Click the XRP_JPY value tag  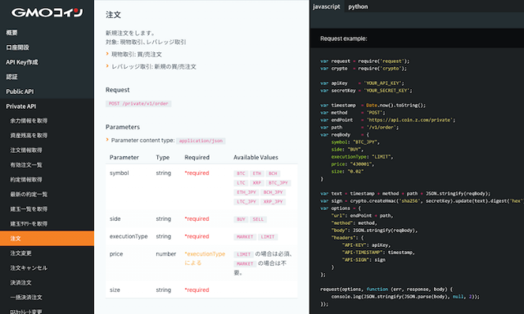pos(273,201)
